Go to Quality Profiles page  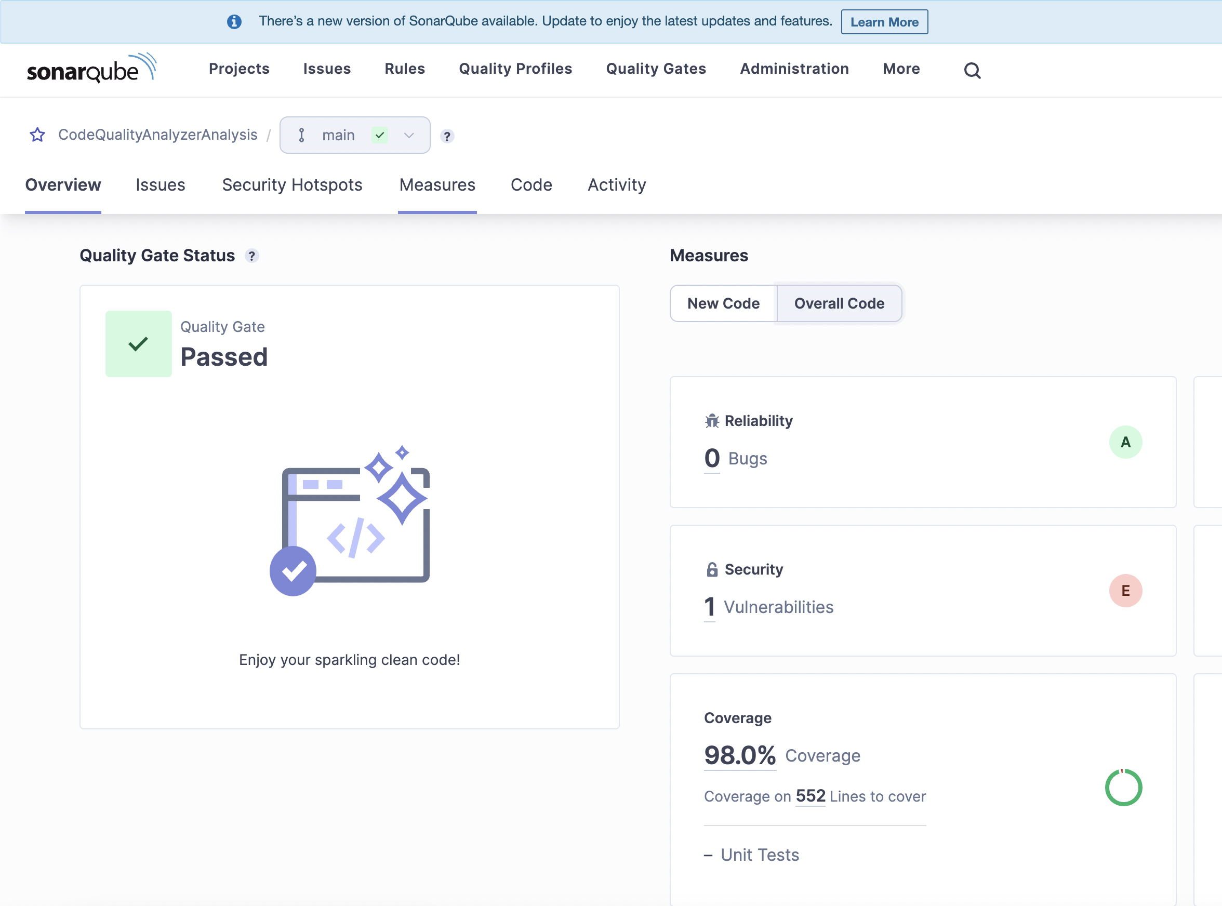pos(515,69)
